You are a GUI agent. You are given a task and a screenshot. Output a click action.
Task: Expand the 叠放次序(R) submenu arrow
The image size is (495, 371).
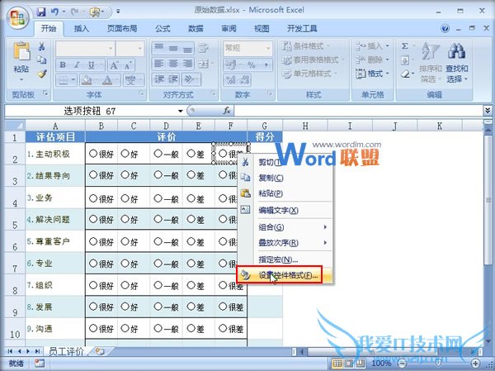pyautogui.click(x=325, y=243)
